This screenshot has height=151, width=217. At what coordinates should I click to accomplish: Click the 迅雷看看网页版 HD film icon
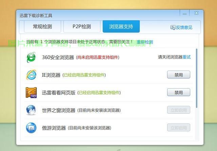point(31,92)
